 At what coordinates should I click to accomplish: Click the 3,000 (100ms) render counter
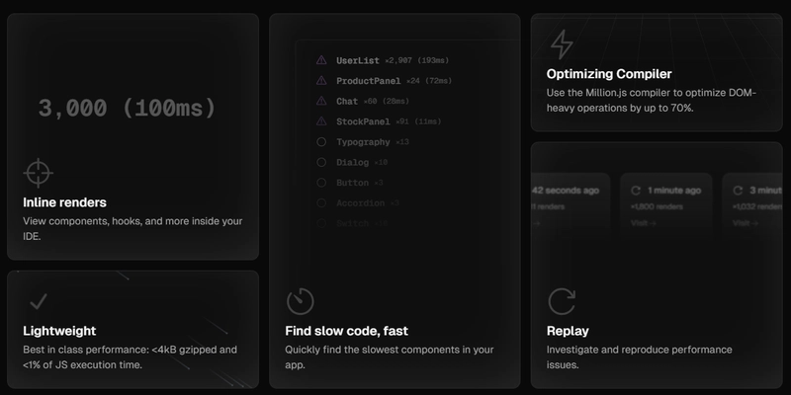click(128, 108)
